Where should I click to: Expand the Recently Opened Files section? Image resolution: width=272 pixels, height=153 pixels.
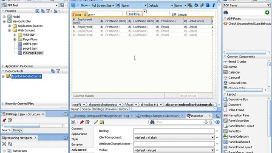tap(3, 104)
